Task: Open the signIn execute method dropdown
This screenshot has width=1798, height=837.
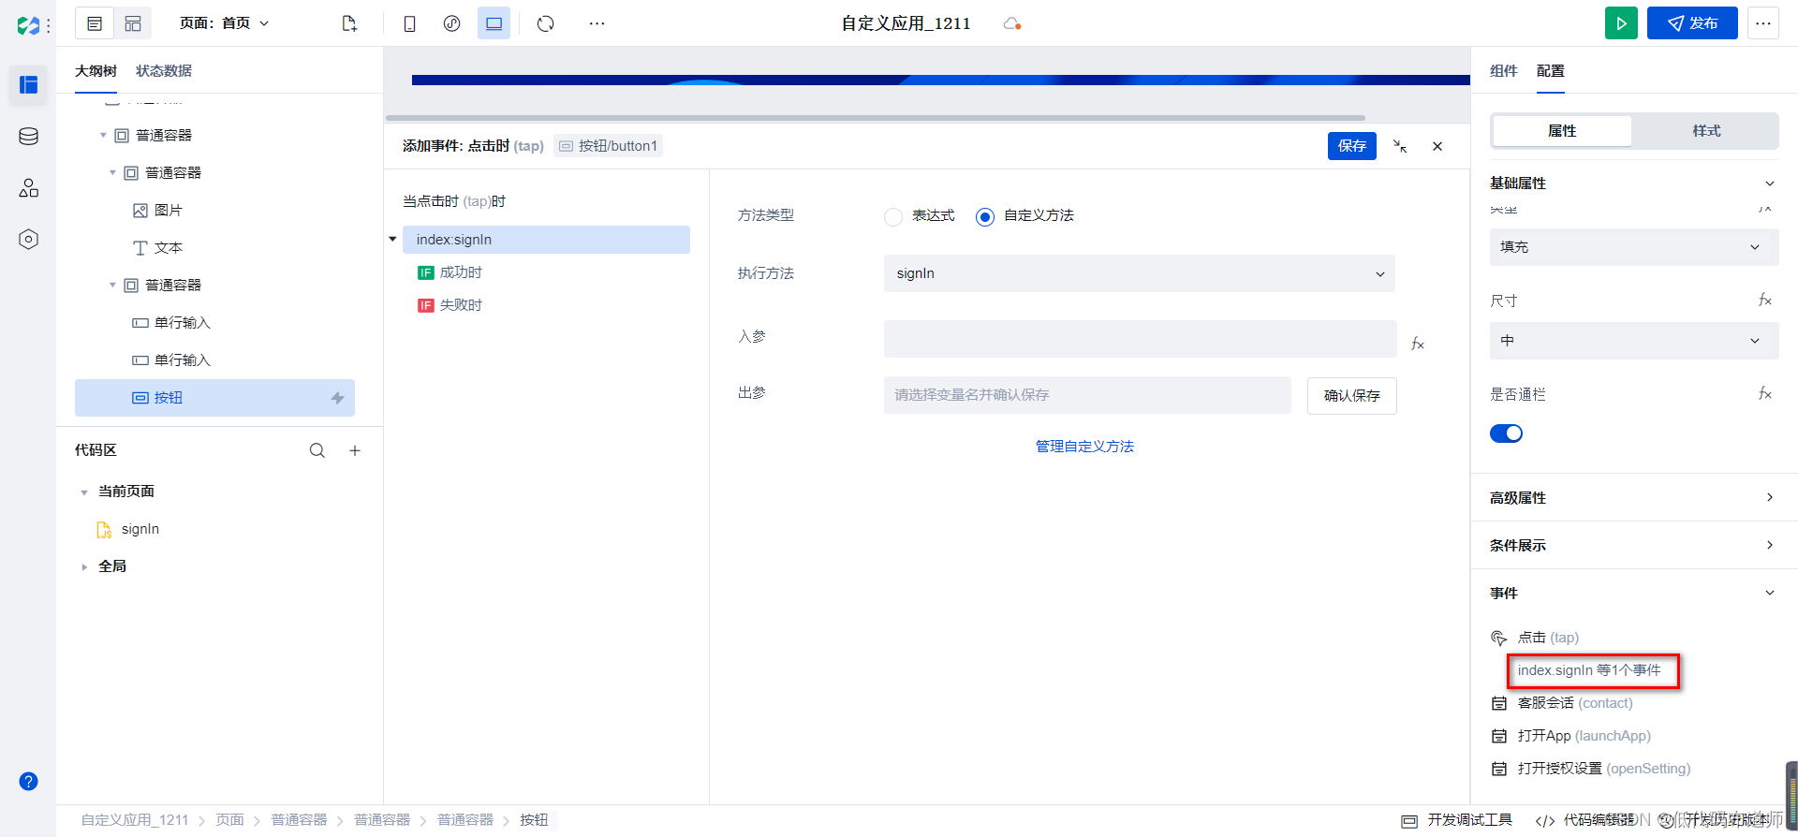Action: point(1139,273)
